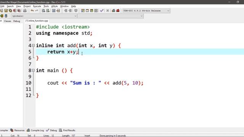Image resolution: width=244 pixels, height=137 pixels.
Task: Click the '#include <iostream>' line
Action: [63, 27]
